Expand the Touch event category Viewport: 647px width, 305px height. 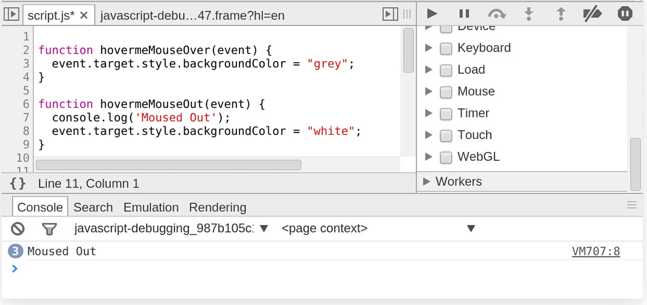click(429, 135)
